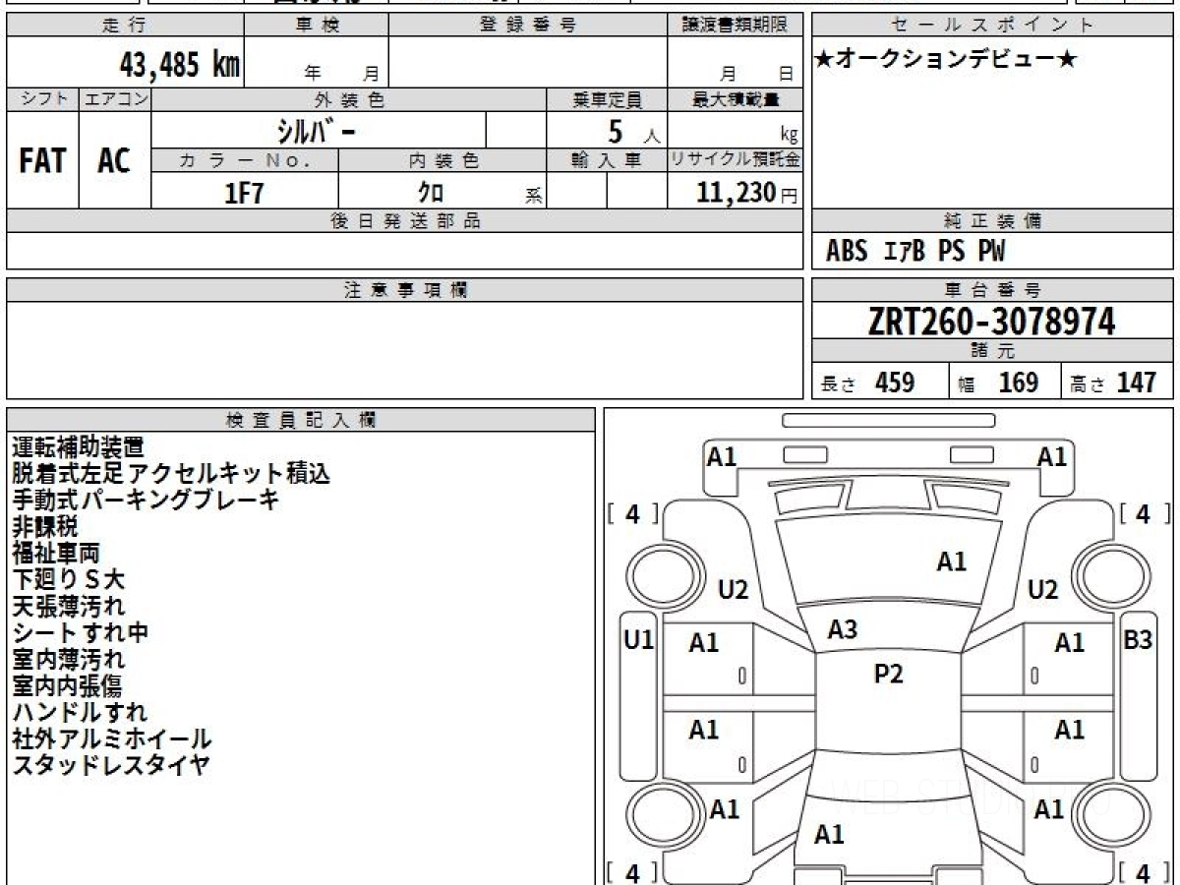The height and width of the screenshot is (885, 1180).
Task: Select the 検査員記入欄 header
Action: tap(301, 420)
